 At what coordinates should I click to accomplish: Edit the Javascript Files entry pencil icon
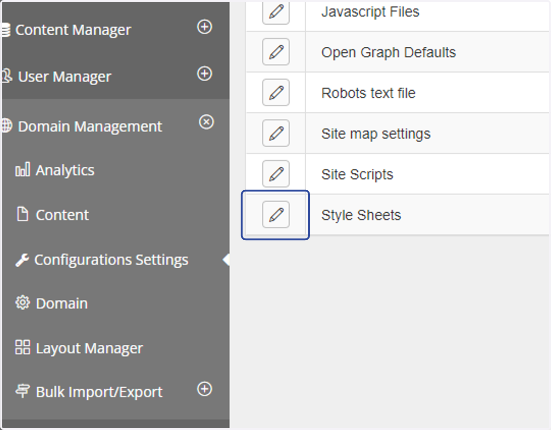276,11
